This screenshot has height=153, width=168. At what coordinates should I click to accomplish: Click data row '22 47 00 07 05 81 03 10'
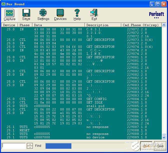58,96
